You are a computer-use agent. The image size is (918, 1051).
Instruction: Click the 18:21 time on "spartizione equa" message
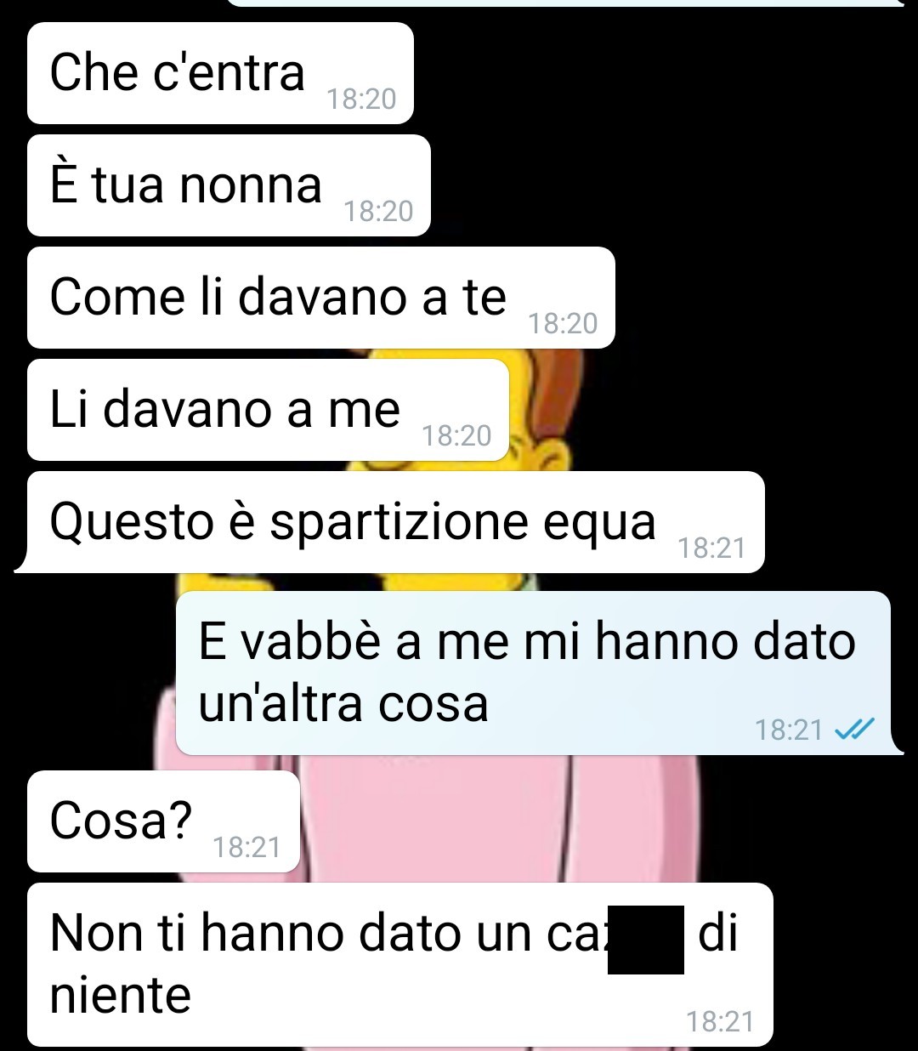tap(712, 548)
